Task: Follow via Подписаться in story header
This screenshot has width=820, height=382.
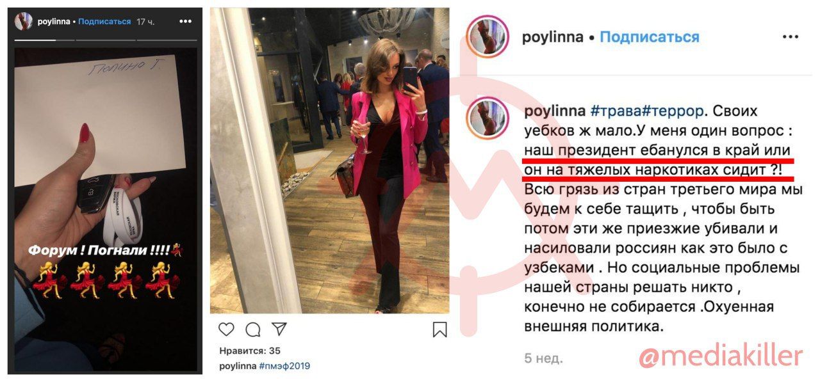Action: (x=104, y=21)
